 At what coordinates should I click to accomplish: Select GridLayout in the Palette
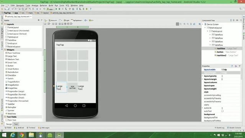pyautogui.click(x=12, y=43)
